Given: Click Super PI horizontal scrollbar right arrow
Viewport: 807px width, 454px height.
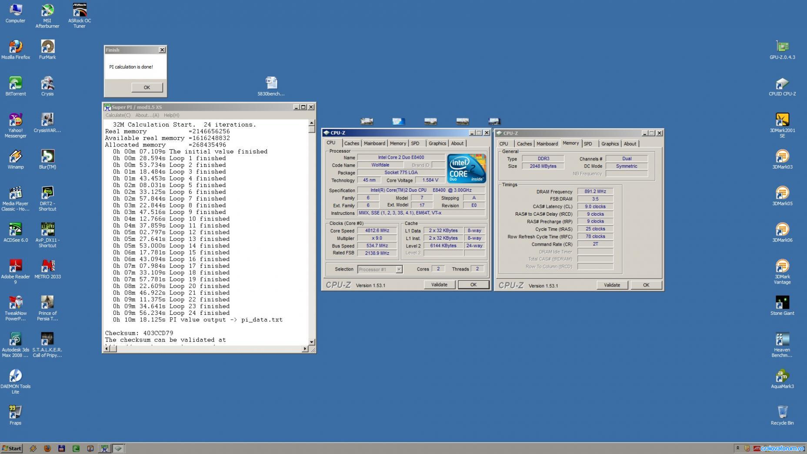Looking at the screenshot, I should click(x=305, y=349).
